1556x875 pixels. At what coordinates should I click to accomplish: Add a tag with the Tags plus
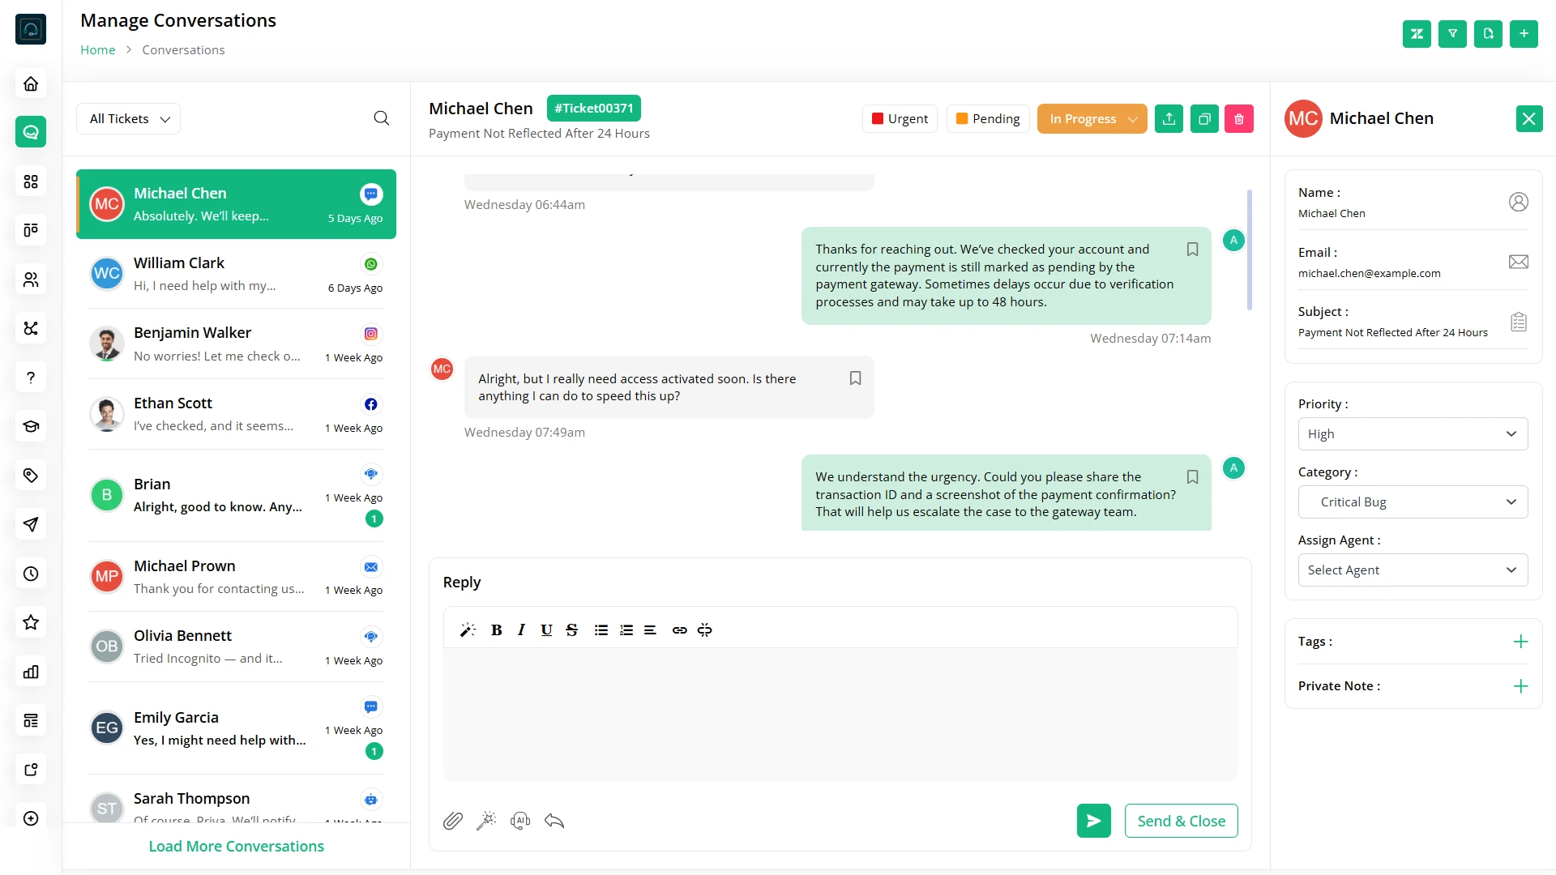coord(1520,642)
